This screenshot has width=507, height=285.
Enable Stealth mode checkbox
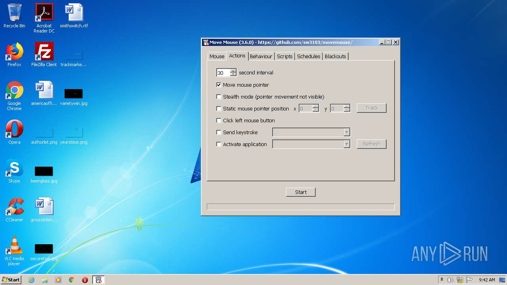(219, 97)
